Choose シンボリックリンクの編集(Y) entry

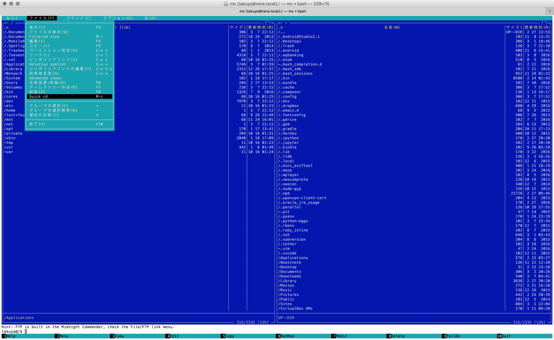69,69
